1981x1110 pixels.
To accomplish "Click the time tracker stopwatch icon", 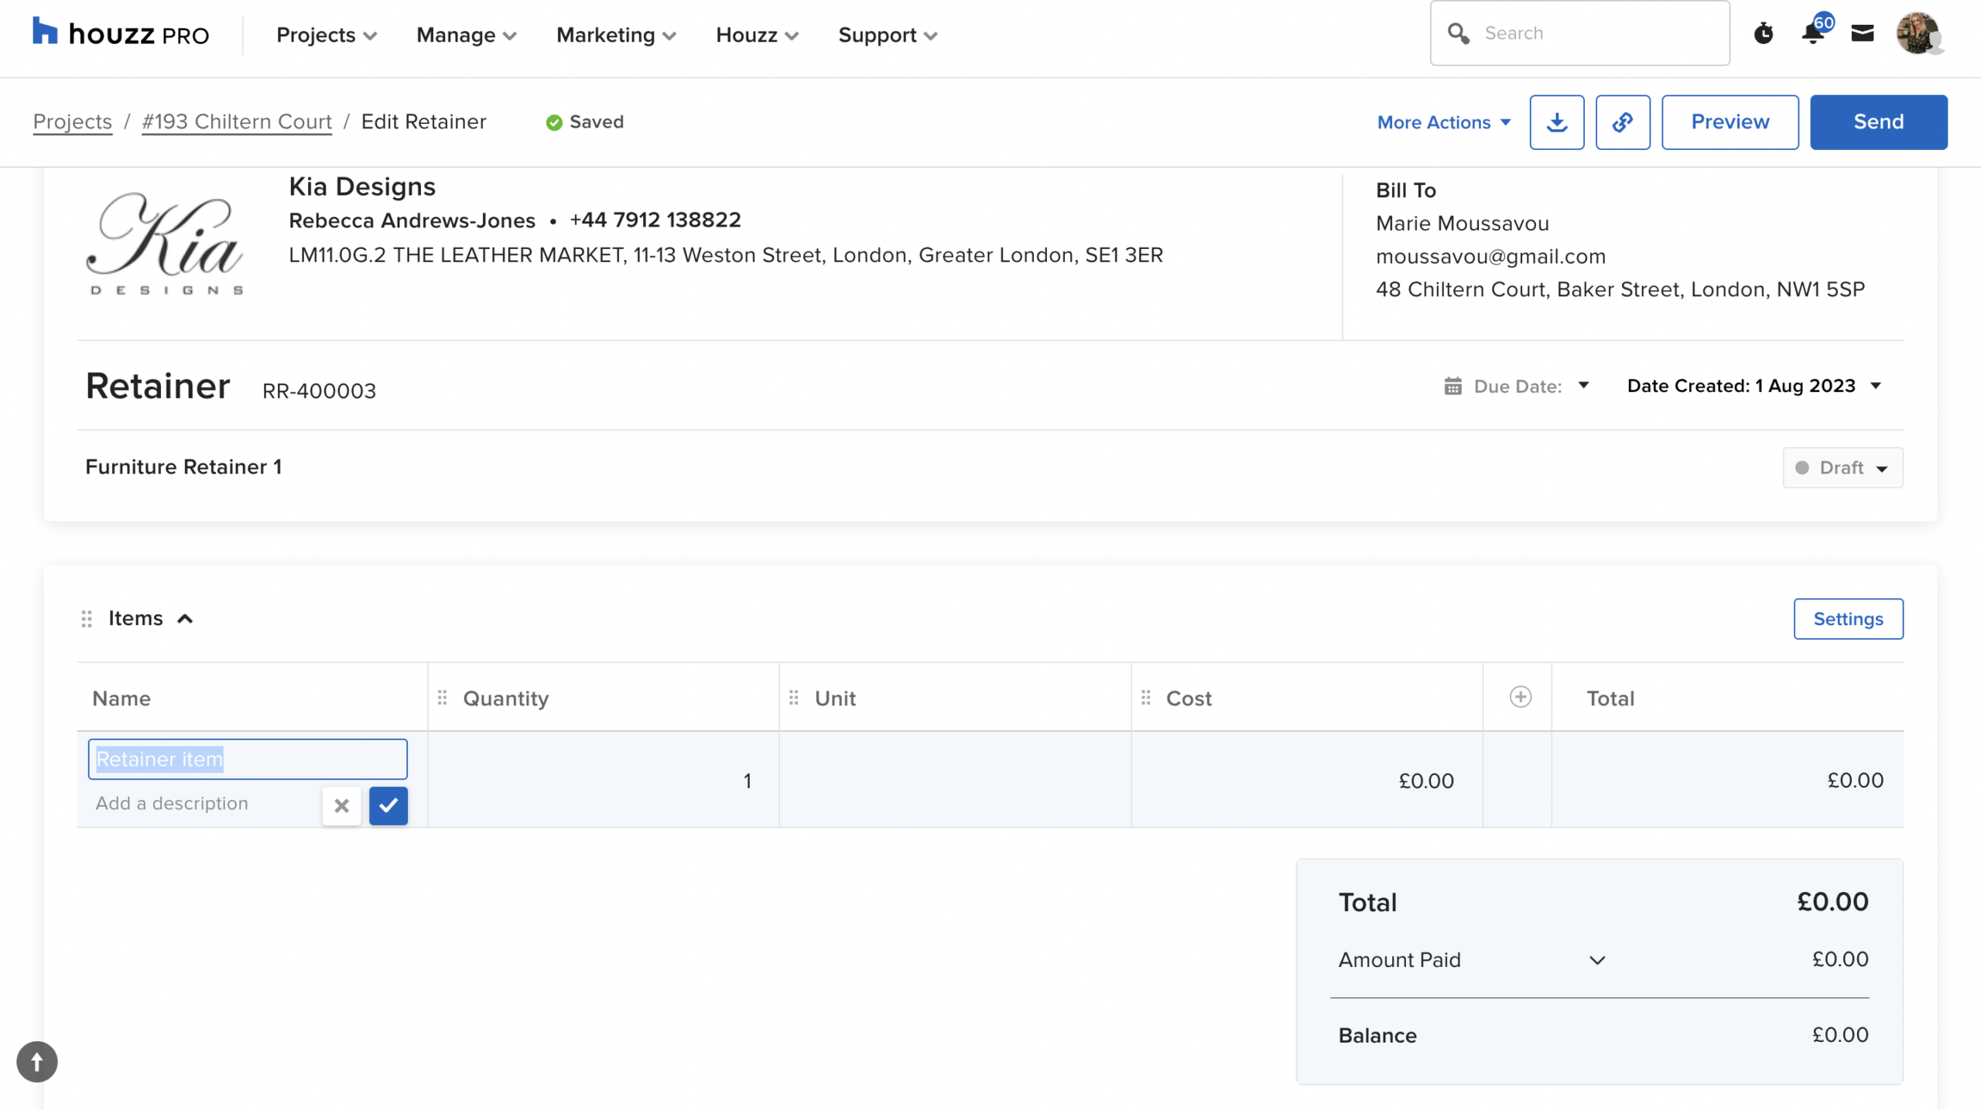I will click(x=1763, y=33).
